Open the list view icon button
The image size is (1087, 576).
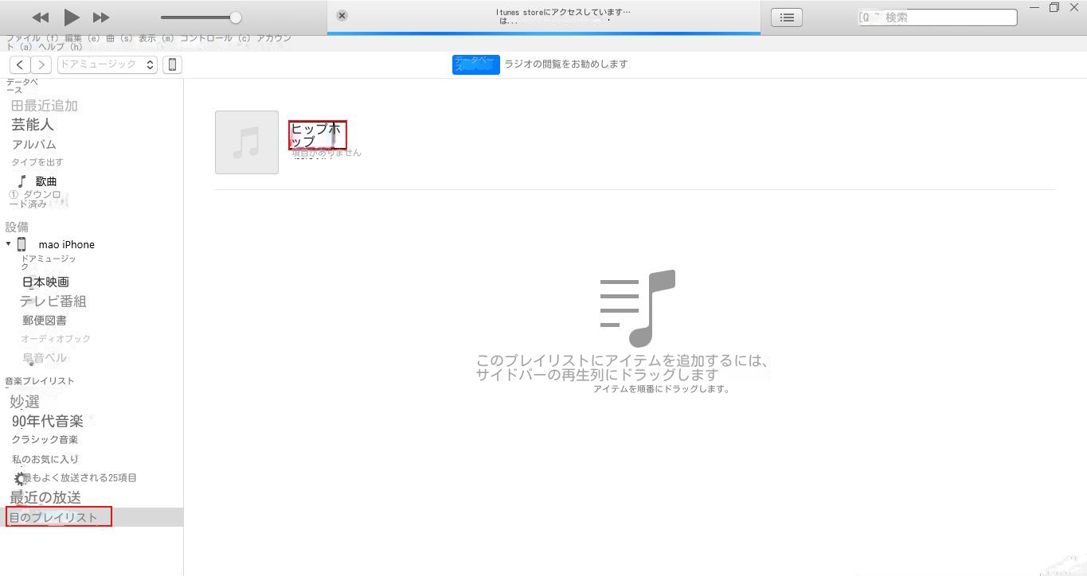(x=786, y=18)
